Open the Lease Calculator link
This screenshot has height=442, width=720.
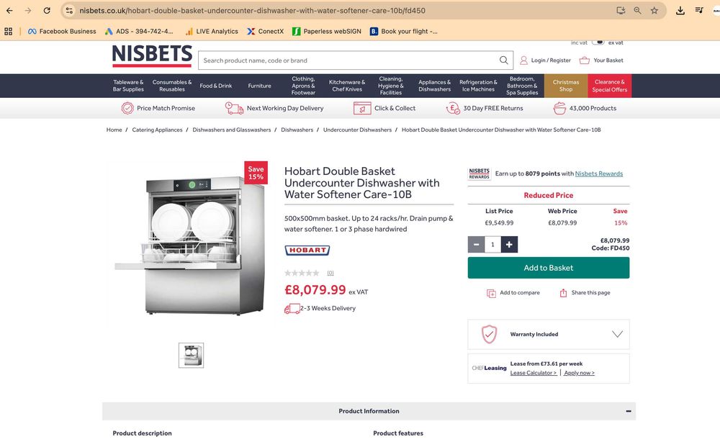533,373
